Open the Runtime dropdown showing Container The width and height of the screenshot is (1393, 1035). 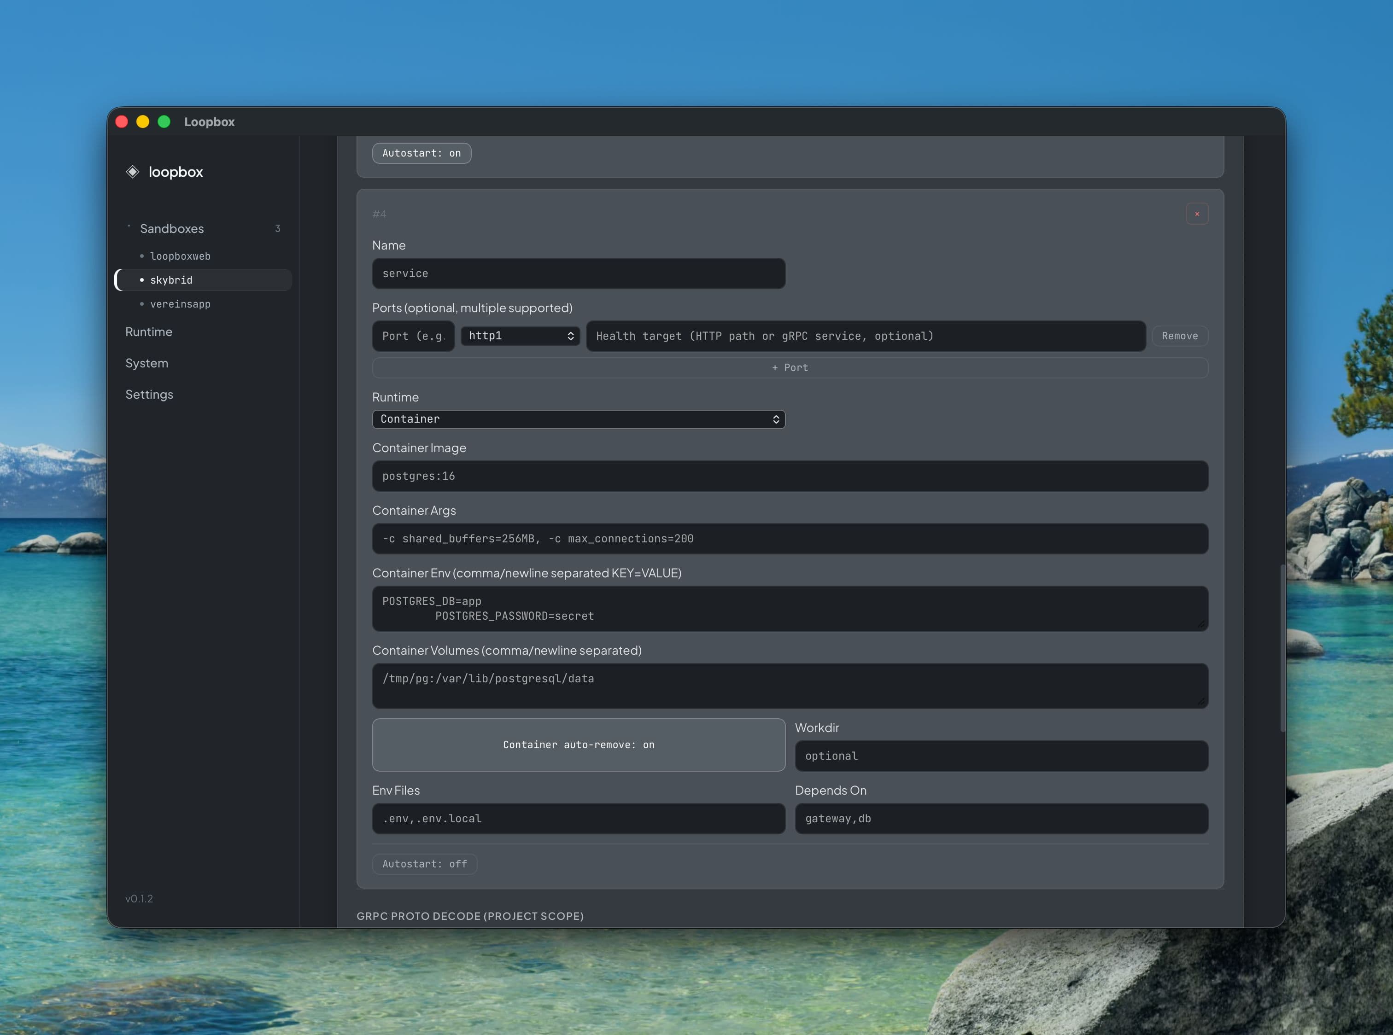578,419
